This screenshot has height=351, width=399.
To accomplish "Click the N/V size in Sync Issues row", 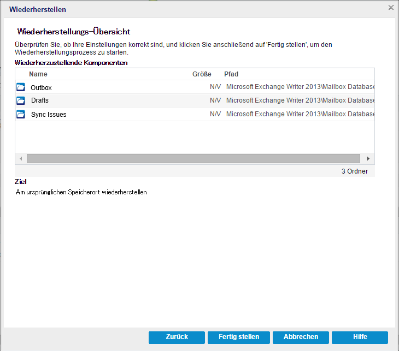I will pos(215,114).
